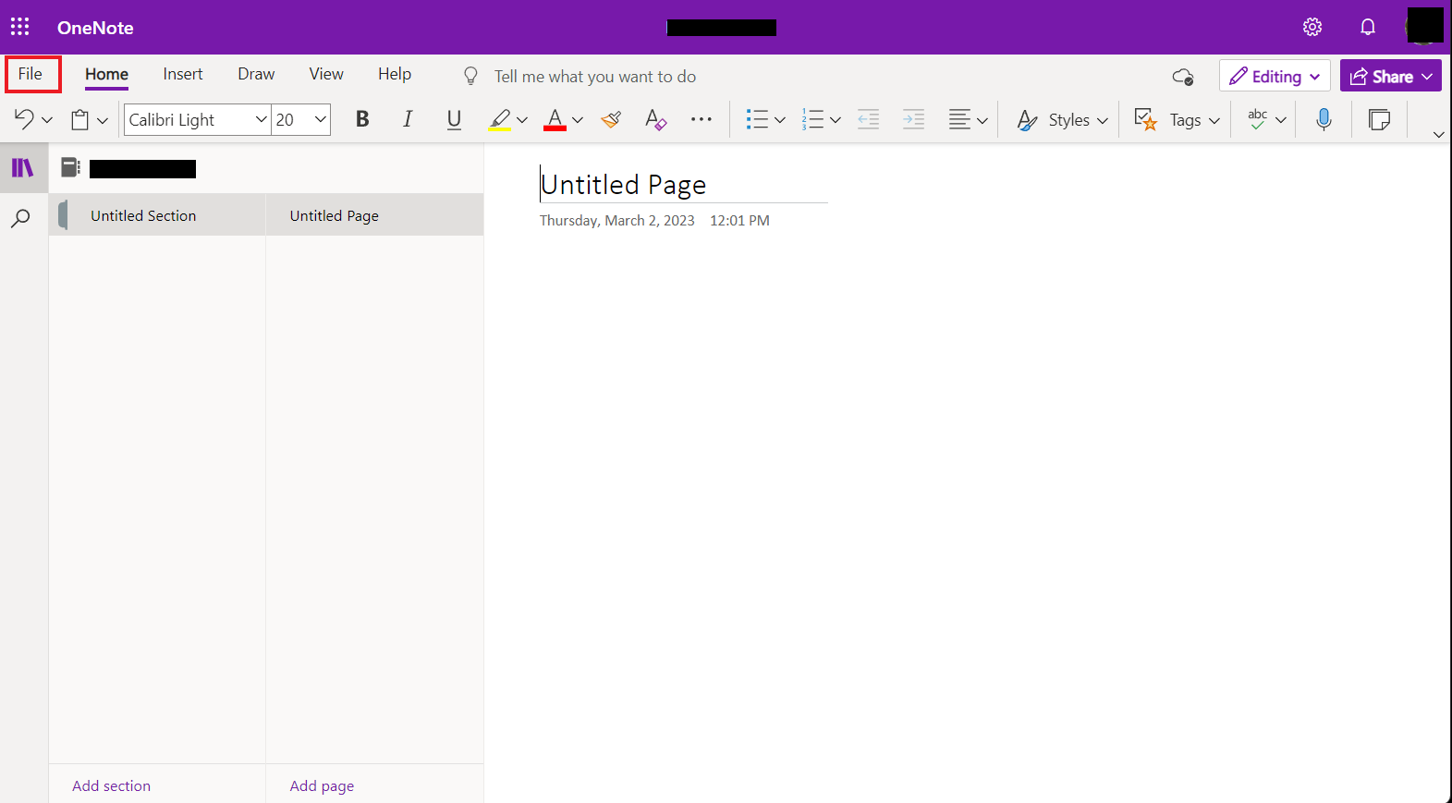Click the Share button
Screen dimensions: 1452x803
1390,76
